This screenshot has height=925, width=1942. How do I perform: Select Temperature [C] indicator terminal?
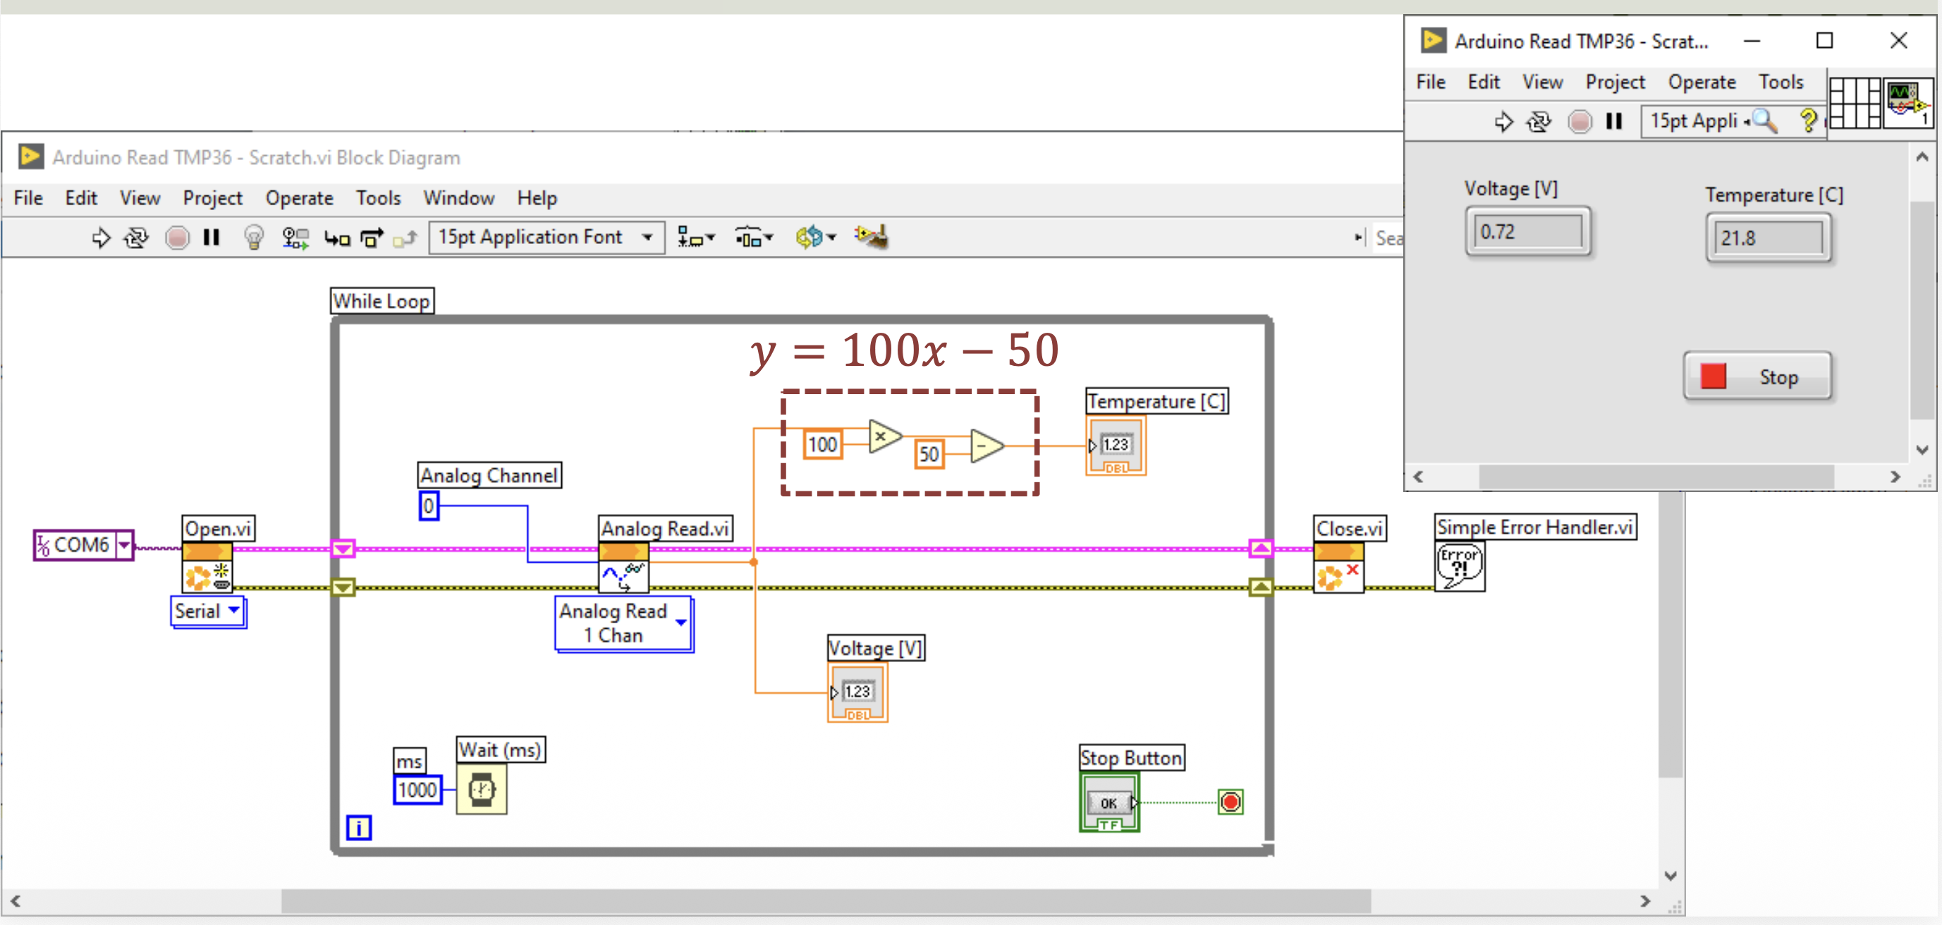click(1116, 446)
